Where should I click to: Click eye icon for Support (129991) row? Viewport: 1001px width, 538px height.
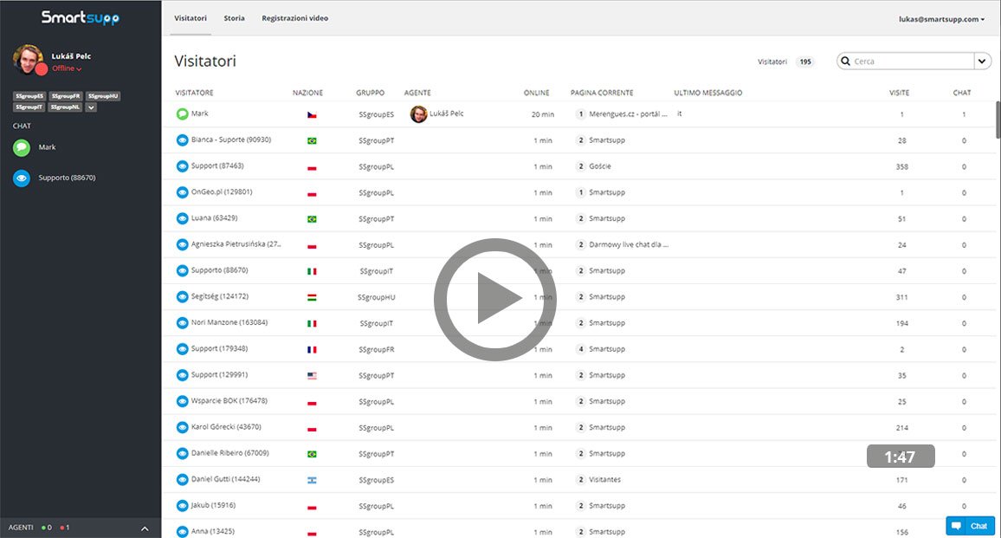click(182, 376)
